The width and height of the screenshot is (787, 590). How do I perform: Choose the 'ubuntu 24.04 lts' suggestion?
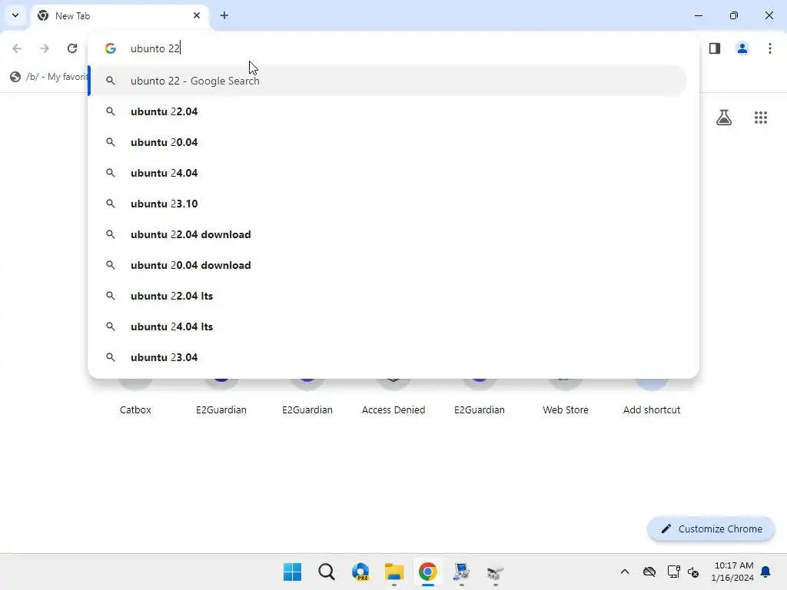click(x=387, y=326)
